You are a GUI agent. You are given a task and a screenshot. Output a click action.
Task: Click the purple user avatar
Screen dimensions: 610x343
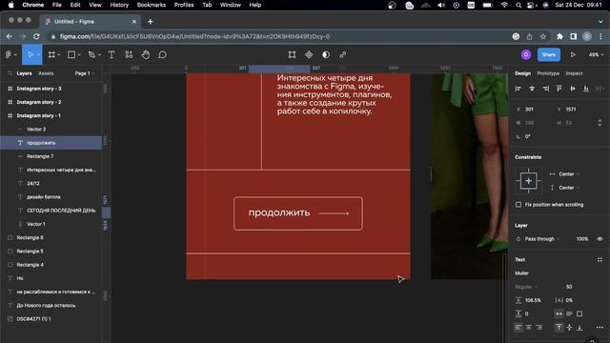click(526, 55)
